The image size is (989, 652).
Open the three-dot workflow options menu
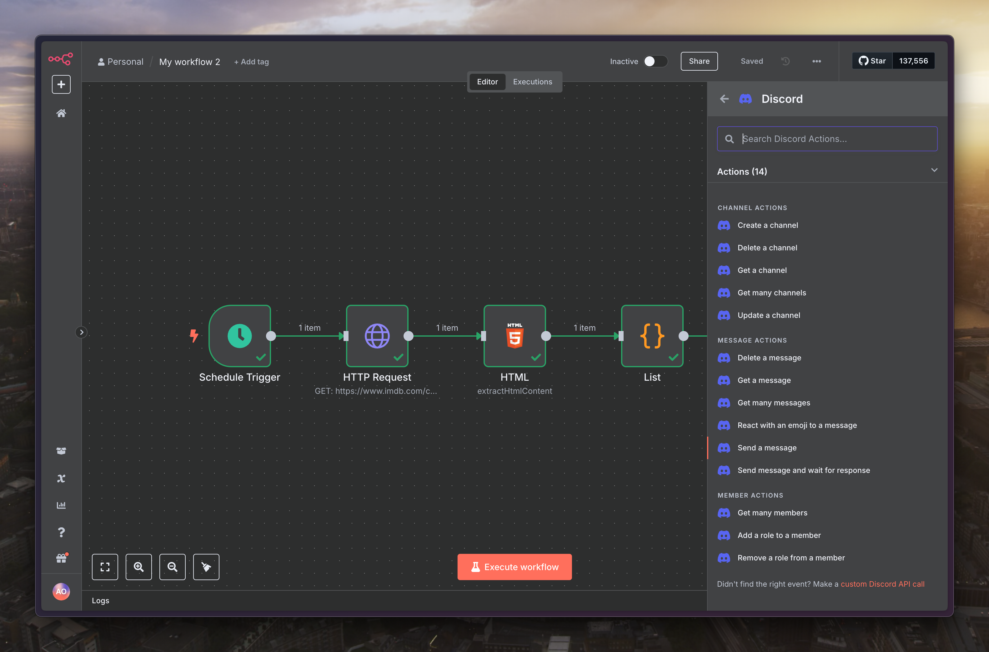[x=816, y=61]
